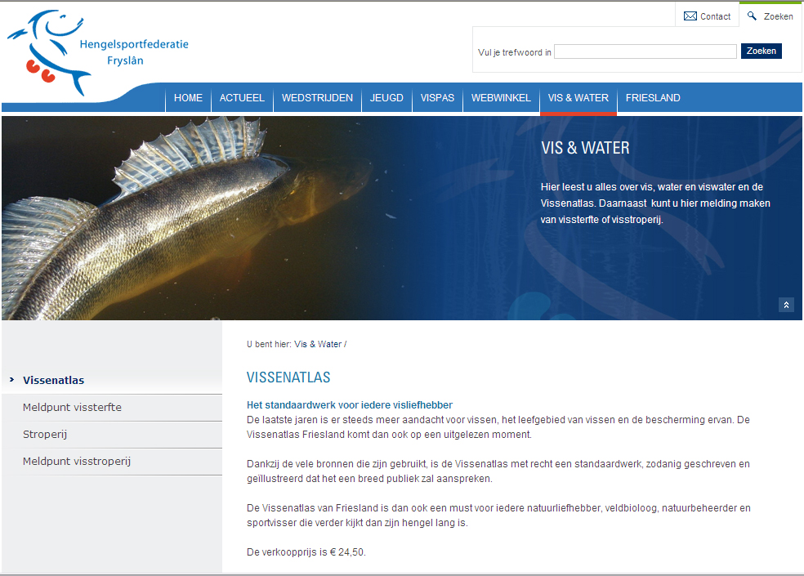The image size is (804, 576).
Task: Open the Contact link at top
Action: 715,16
